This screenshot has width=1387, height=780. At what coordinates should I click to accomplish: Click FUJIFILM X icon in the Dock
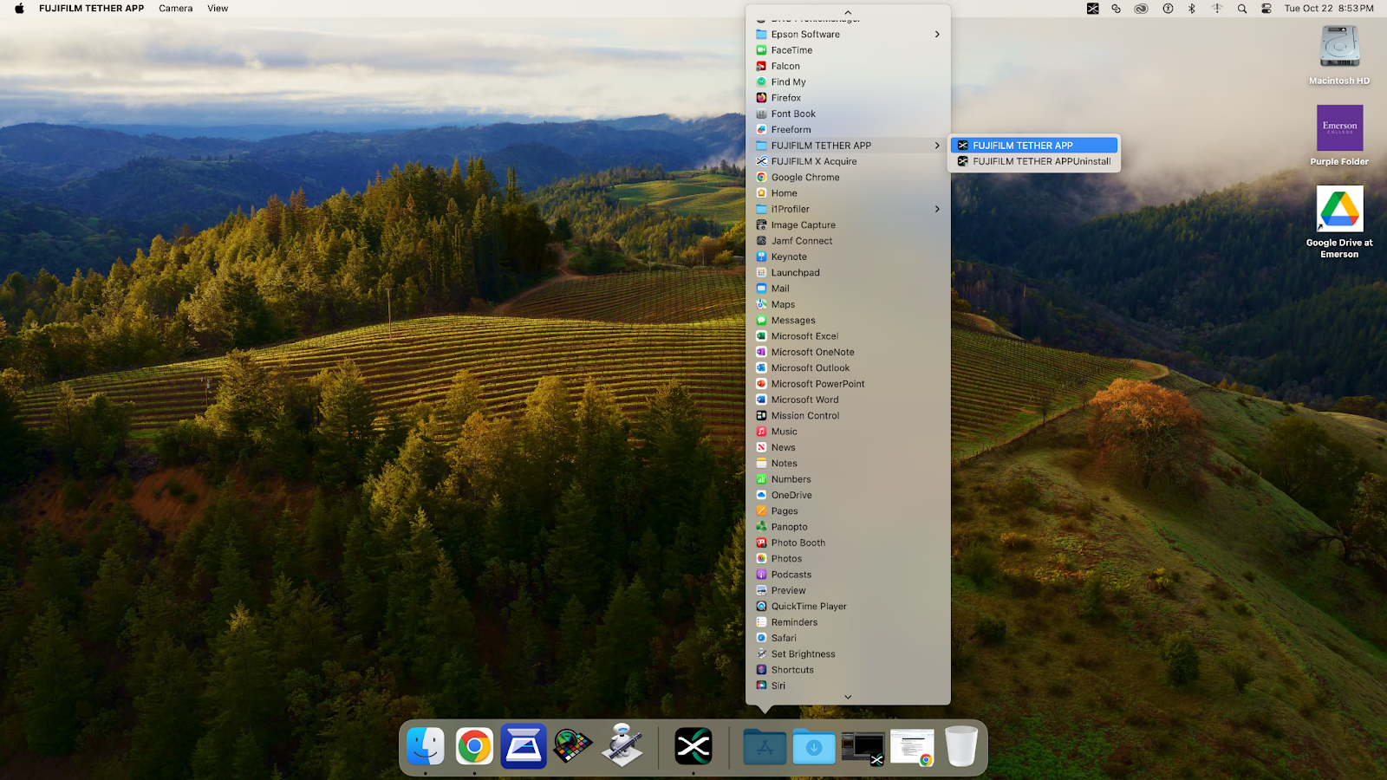point(693,746)
